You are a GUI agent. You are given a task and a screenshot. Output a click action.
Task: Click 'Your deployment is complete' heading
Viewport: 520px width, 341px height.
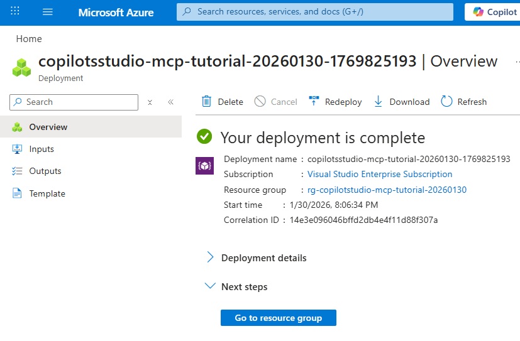click(x=323, y=138)
